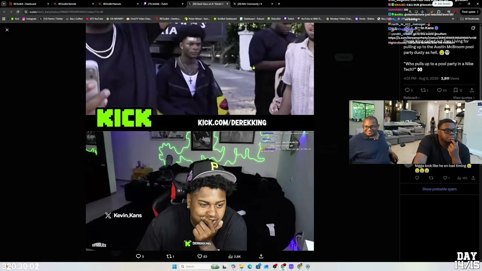Open the Relevant replies sort dropdown
The image size is (482, 271).
(x=412, y=98)
